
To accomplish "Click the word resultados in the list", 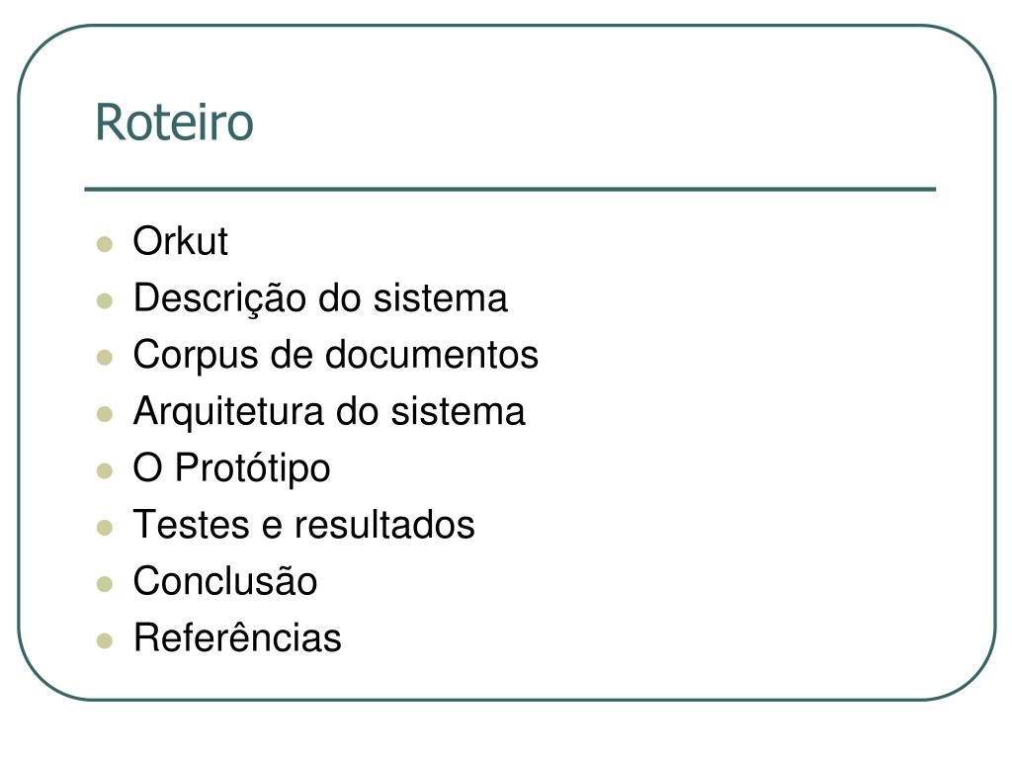I will point(384,524).
